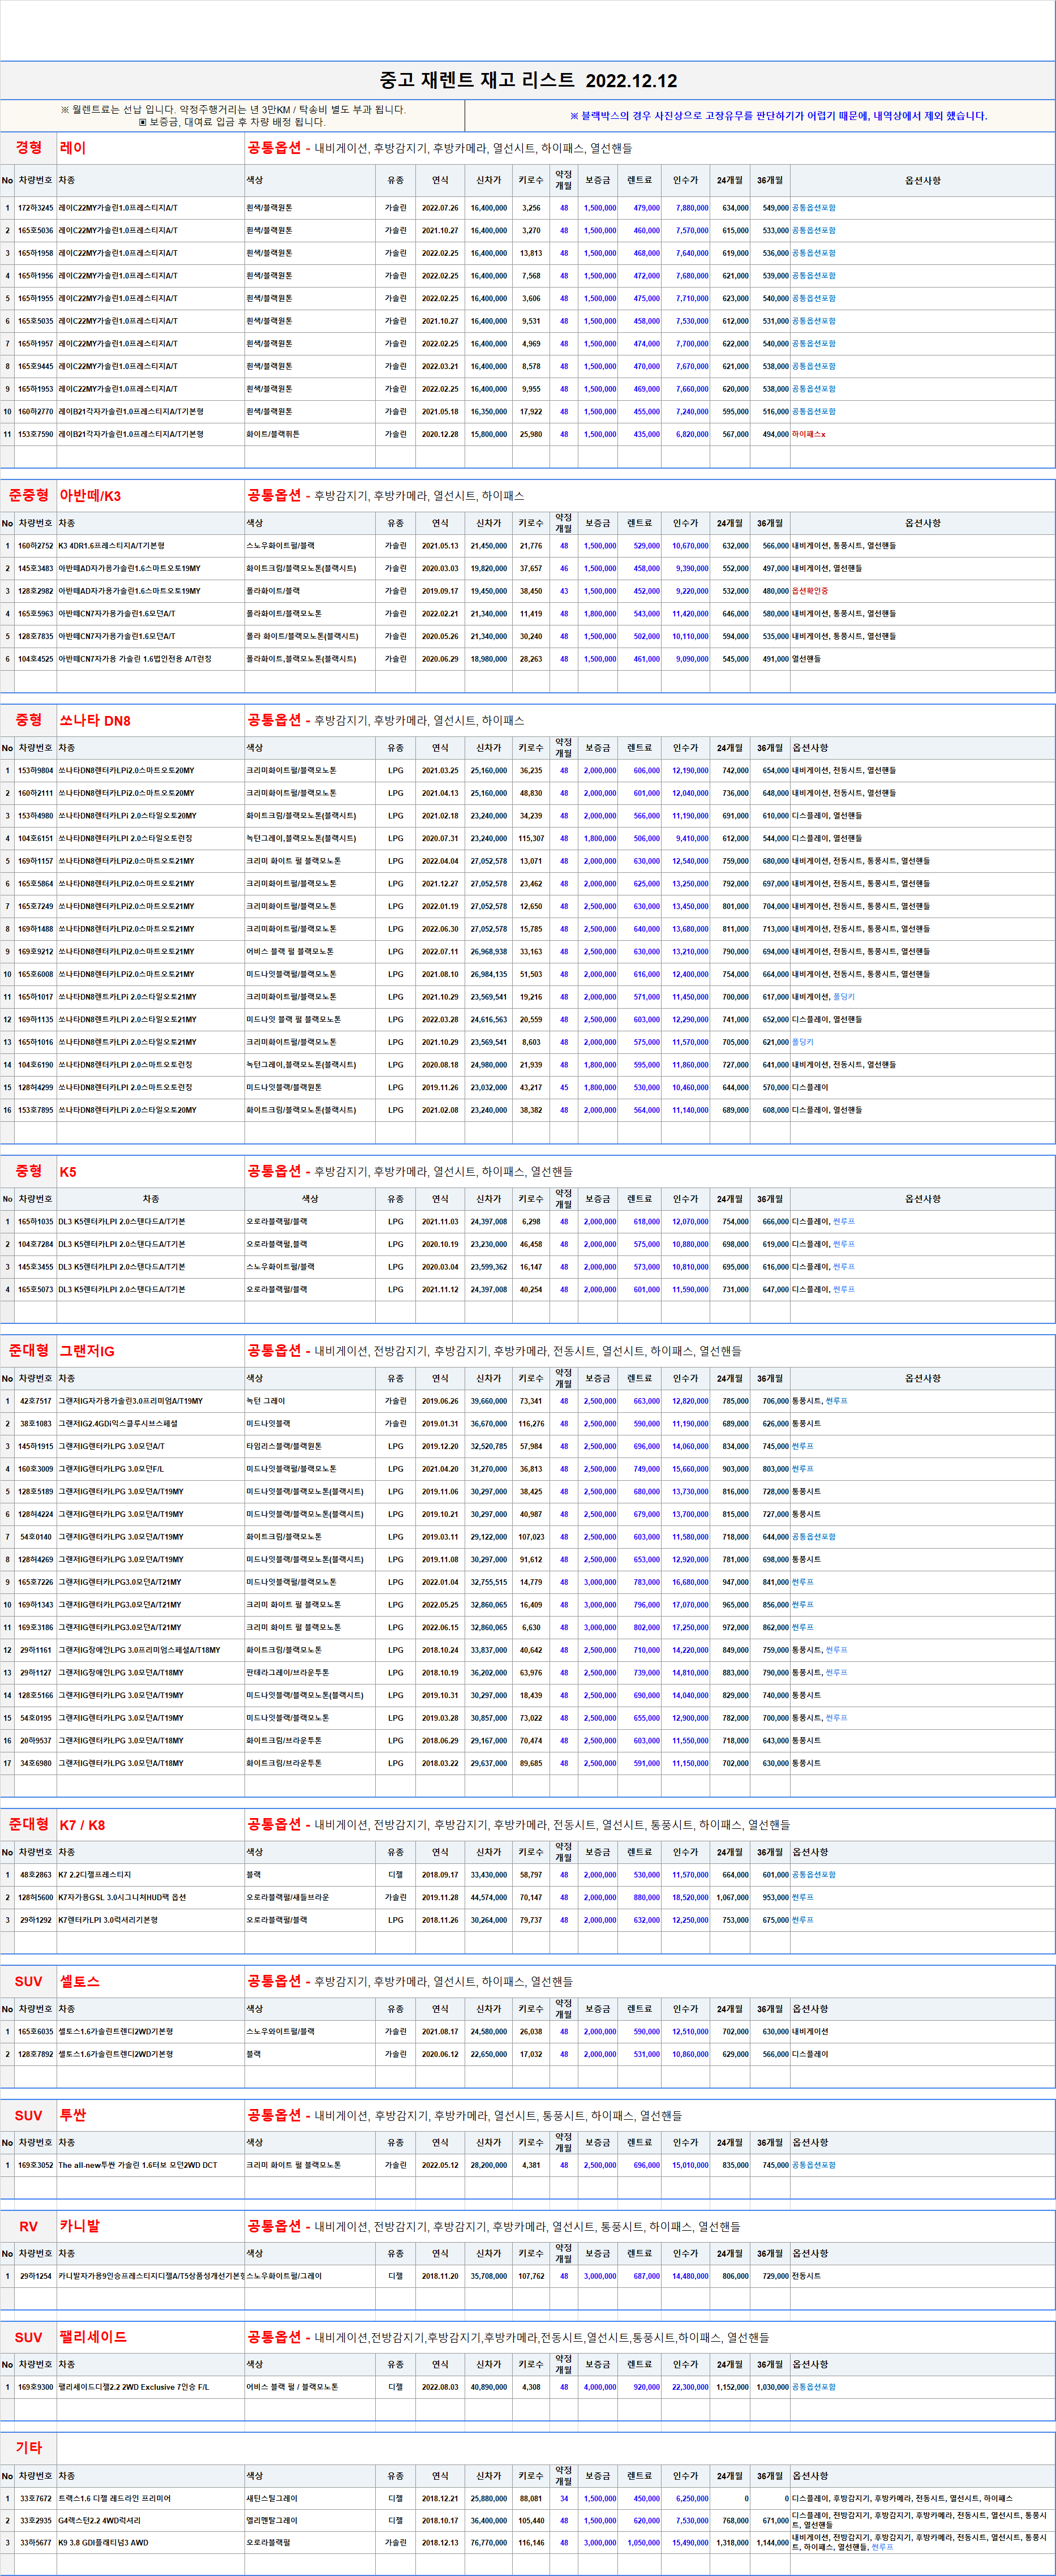Click vehicle number 104호7284

pos(35,1245)
